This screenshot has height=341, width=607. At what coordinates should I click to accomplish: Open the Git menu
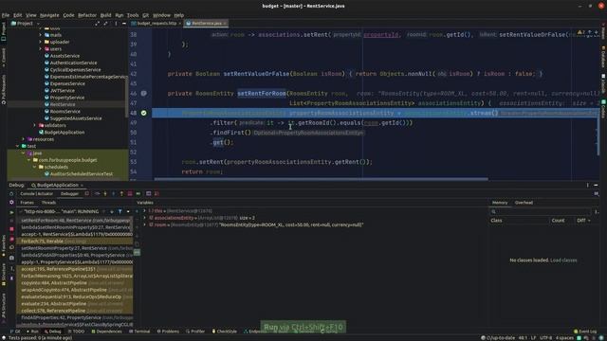tap(145, 15)
